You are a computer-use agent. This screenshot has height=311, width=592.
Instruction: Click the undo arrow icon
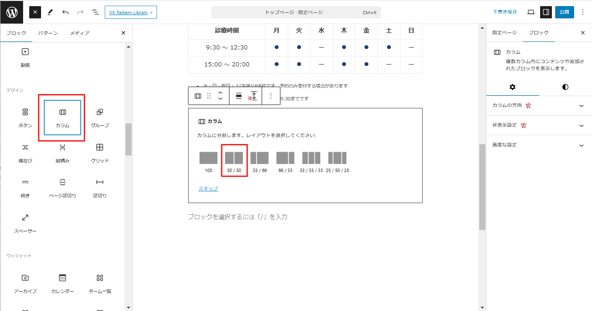tap(66, 12)
